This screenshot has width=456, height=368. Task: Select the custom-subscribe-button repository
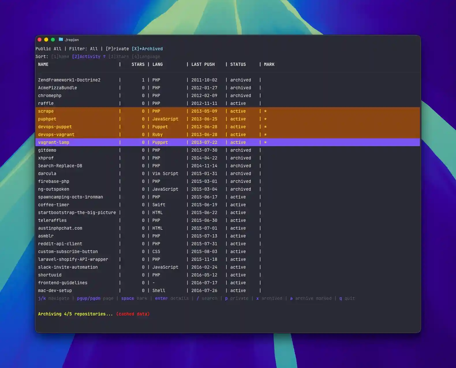pyautogui.click(x=68, y=252)
